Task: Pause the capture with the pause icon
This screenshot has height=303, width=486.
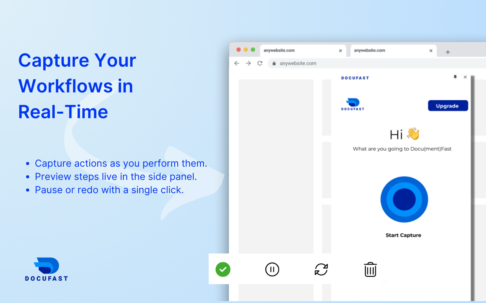Action: (272, 269)
